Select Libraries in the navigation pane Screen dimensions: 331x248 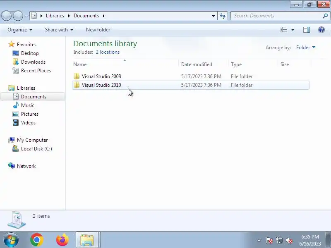pyautogui.click(x=26, y=88)
